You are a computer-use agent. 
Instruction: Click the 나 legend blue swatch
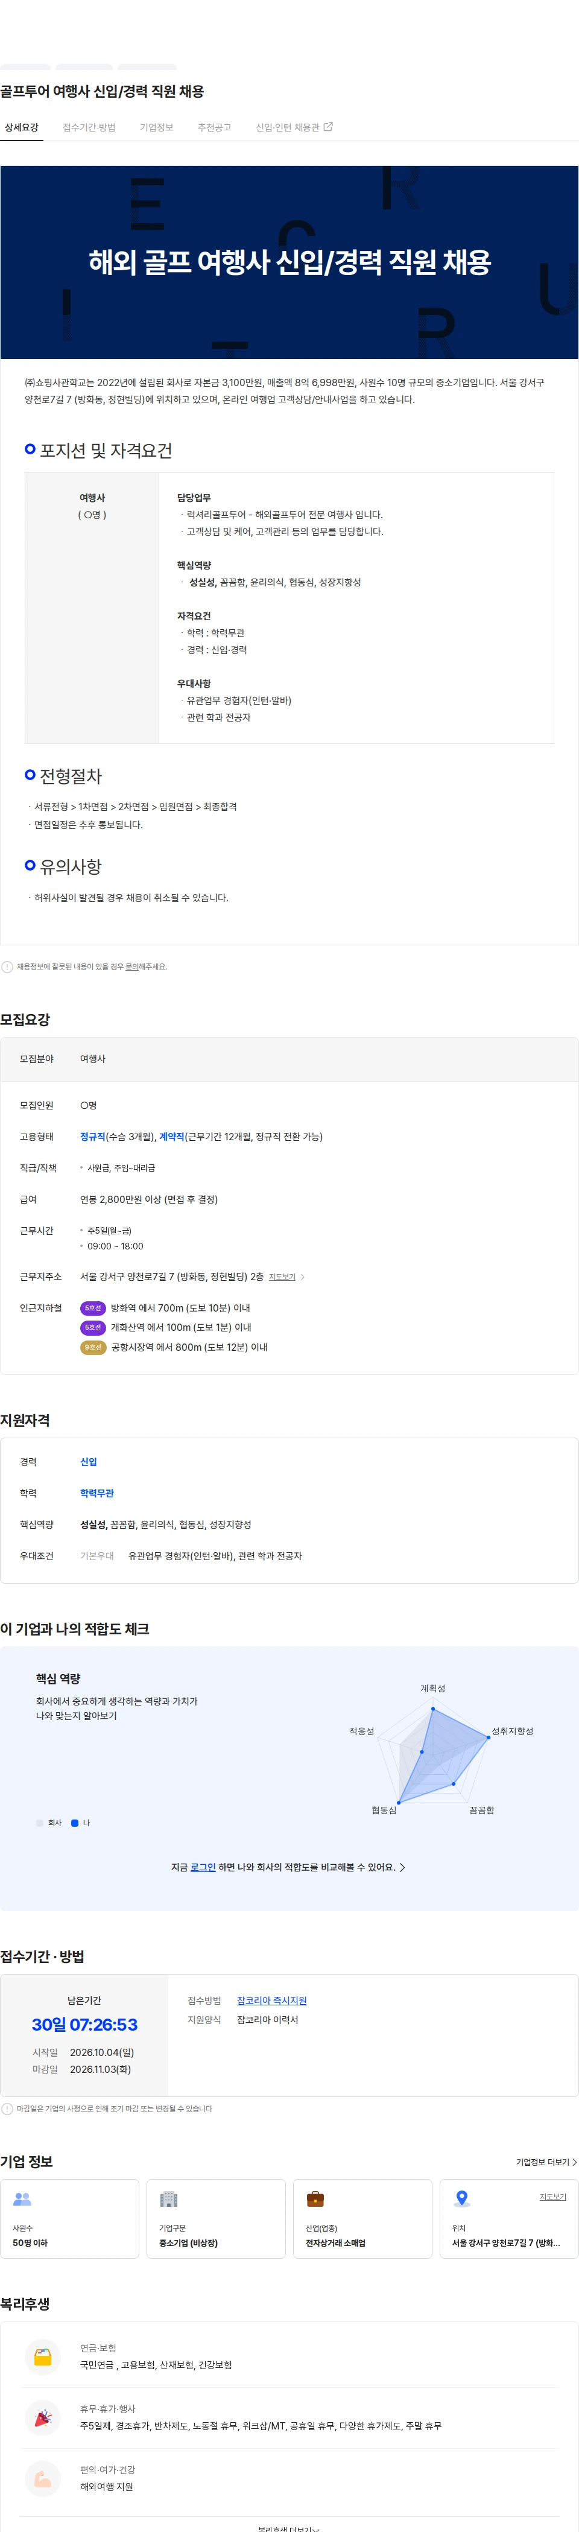75,1823
